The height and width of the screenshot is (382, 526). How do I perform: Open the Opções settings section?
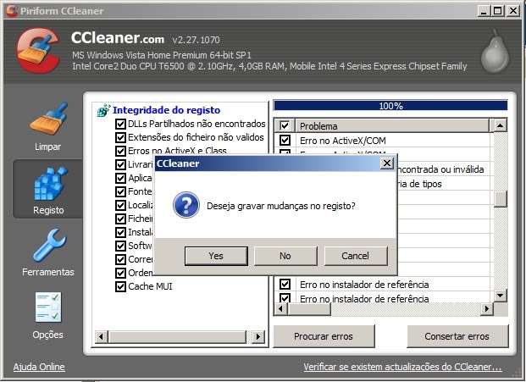pos(48,316)
